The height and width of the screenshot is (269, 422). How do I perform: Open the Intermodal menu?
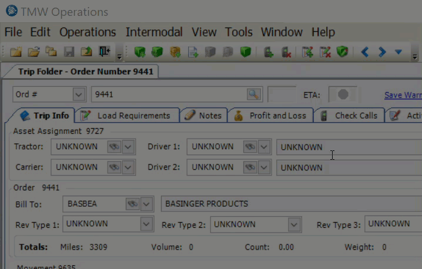pyautogui.click(x=154, y=32)
